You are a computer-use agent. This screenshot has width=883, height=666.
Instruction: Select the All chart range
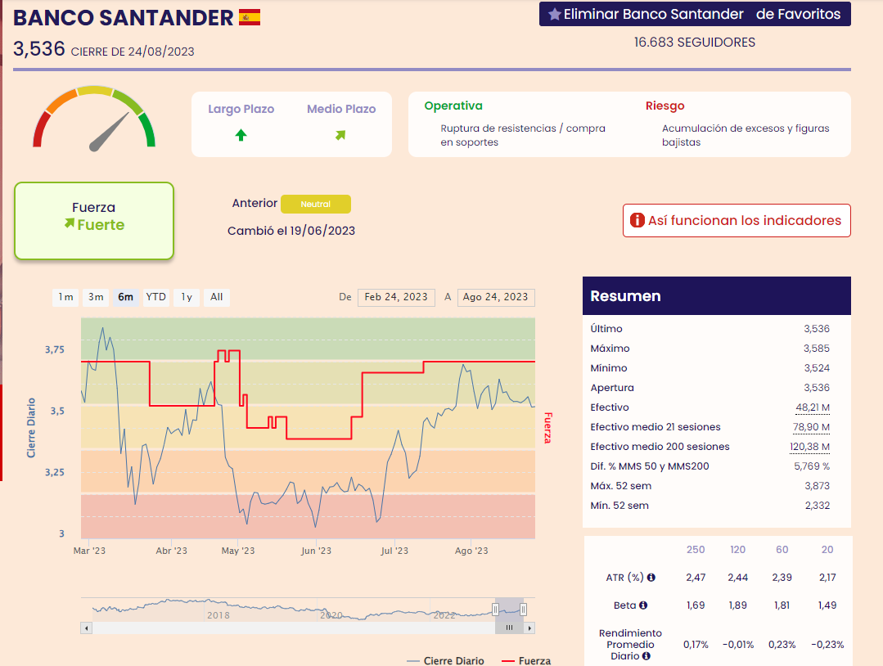[216, 297]
